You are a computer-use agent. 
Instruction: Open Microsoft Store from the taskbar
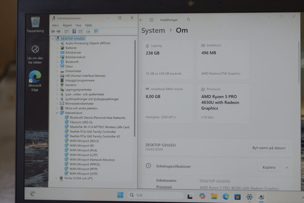pos(237,197)
